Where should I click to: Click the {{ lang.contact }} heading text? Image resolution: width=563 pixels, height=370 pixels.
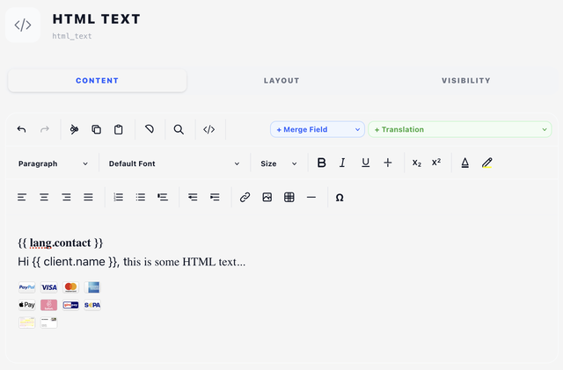point(61,243)
